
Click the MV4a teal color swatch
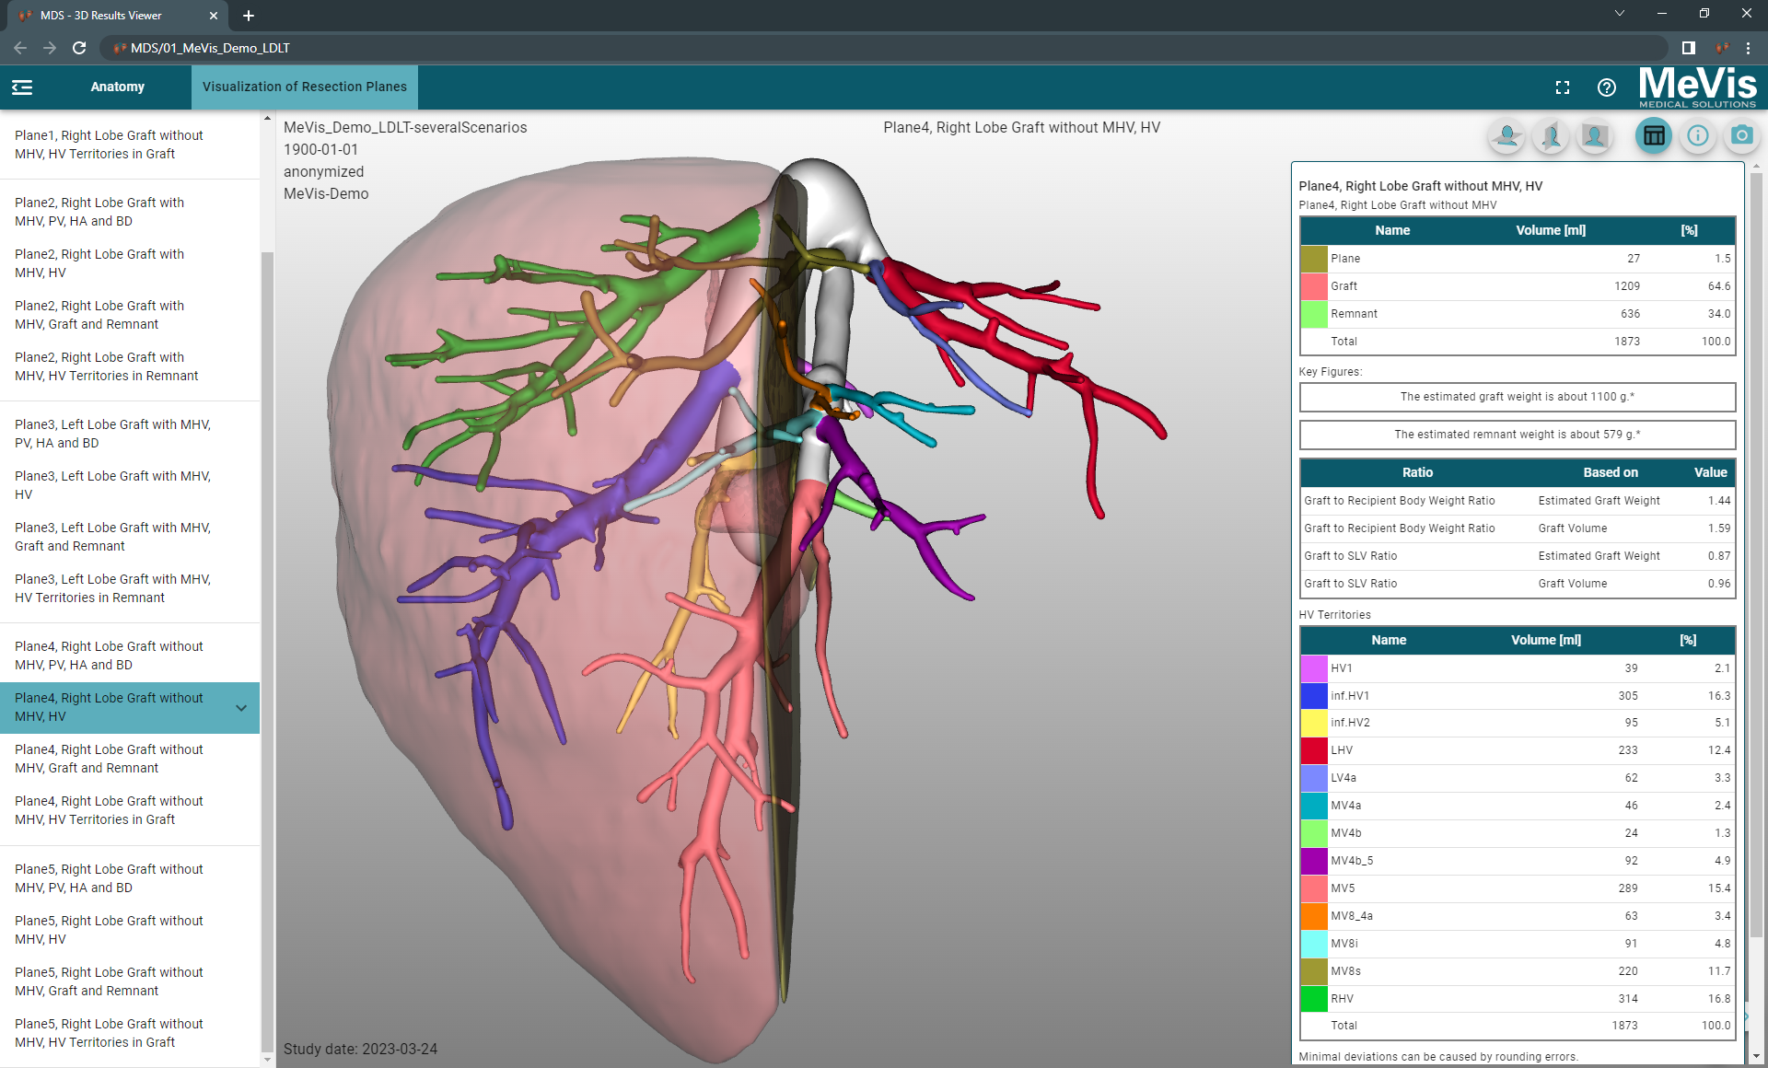click(x=1314, y=806)
